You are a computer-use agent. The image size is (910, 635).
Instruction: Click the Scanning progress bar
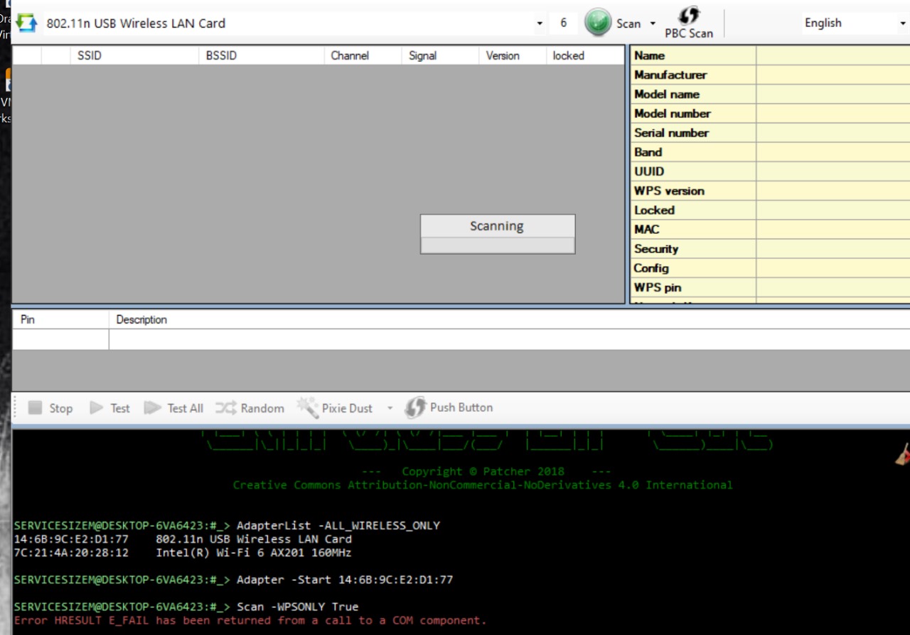pyautogui.click(x=498, y=245)
